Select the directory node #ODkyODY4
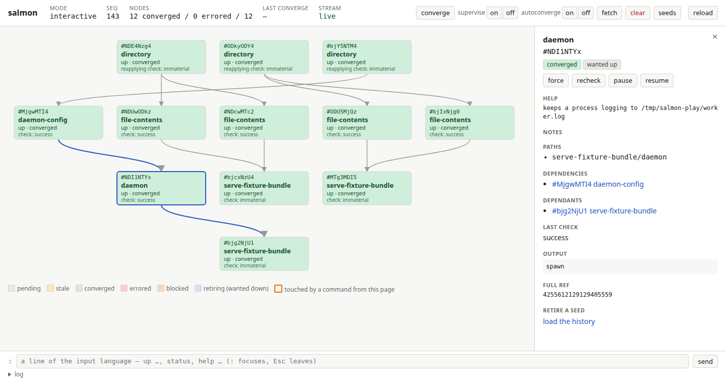The width and height of the screenshot is (726, 382). pyautogui.click(x=264, y=57)
